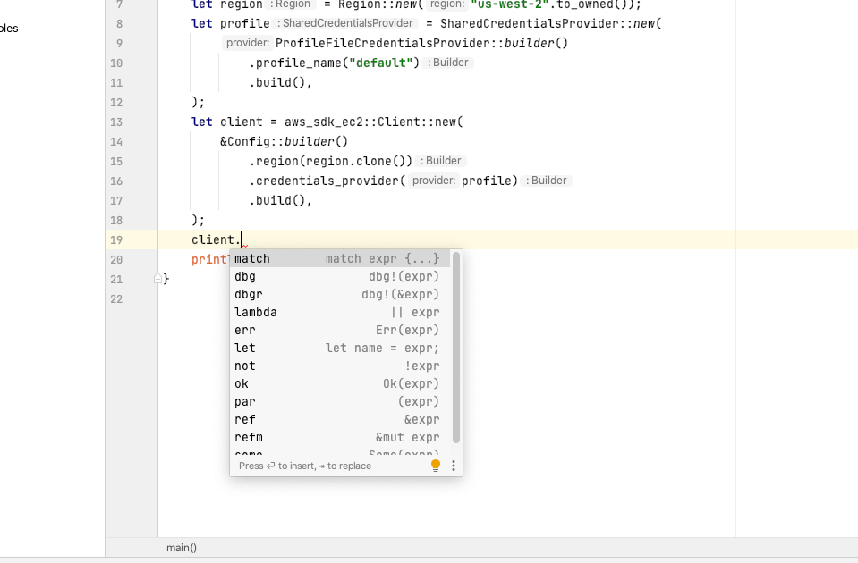Viewport: 858px width, 563px height.
Task: Collapse the main function using the gutter fold marker
Action: [x=158, y=278]
